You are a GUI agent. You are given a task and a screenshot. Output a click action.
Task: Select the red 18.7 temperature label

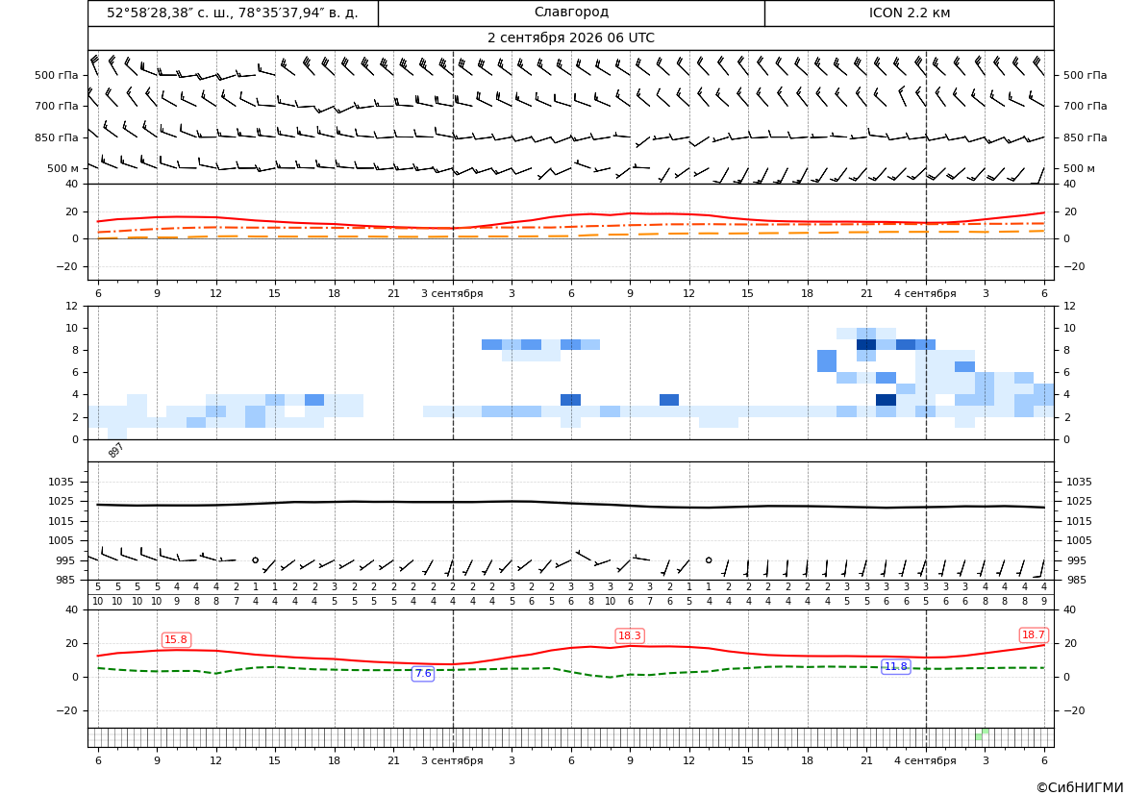[x=1034, y=635]
